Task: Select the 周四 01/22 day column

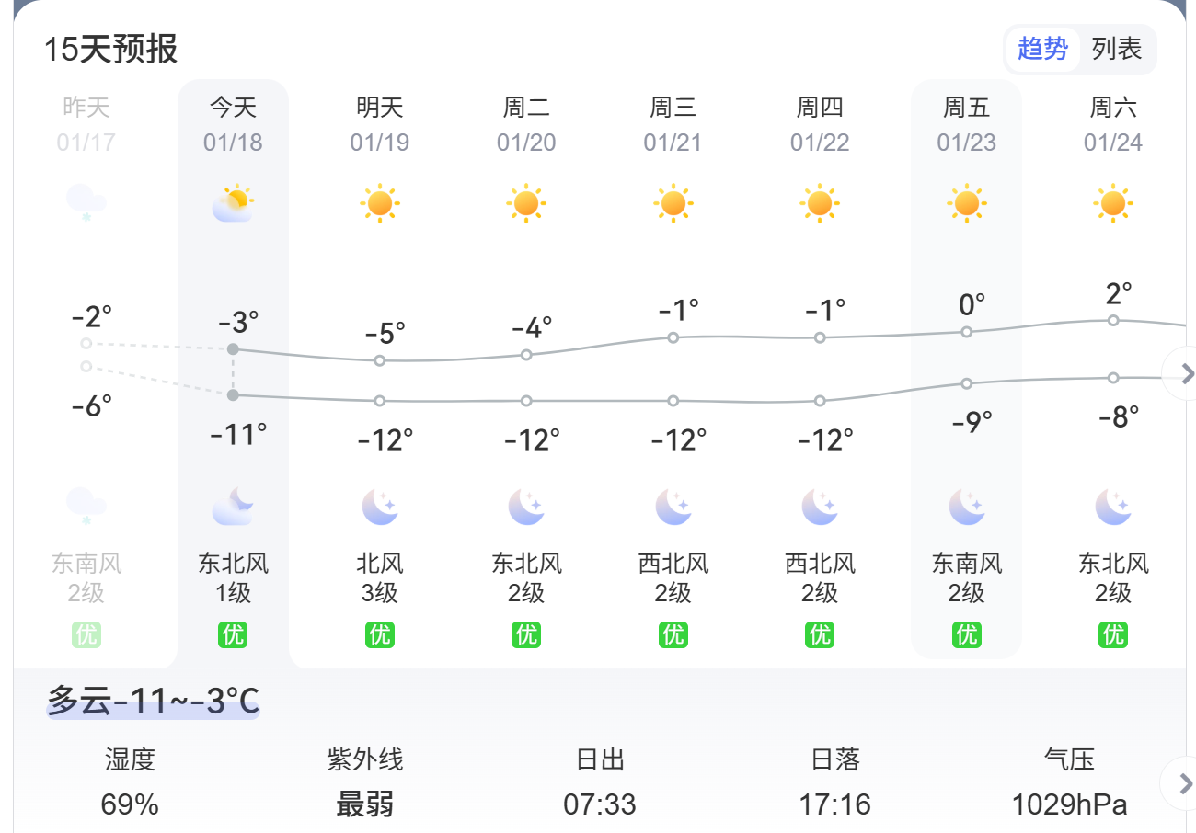Action: pos(820,124)
